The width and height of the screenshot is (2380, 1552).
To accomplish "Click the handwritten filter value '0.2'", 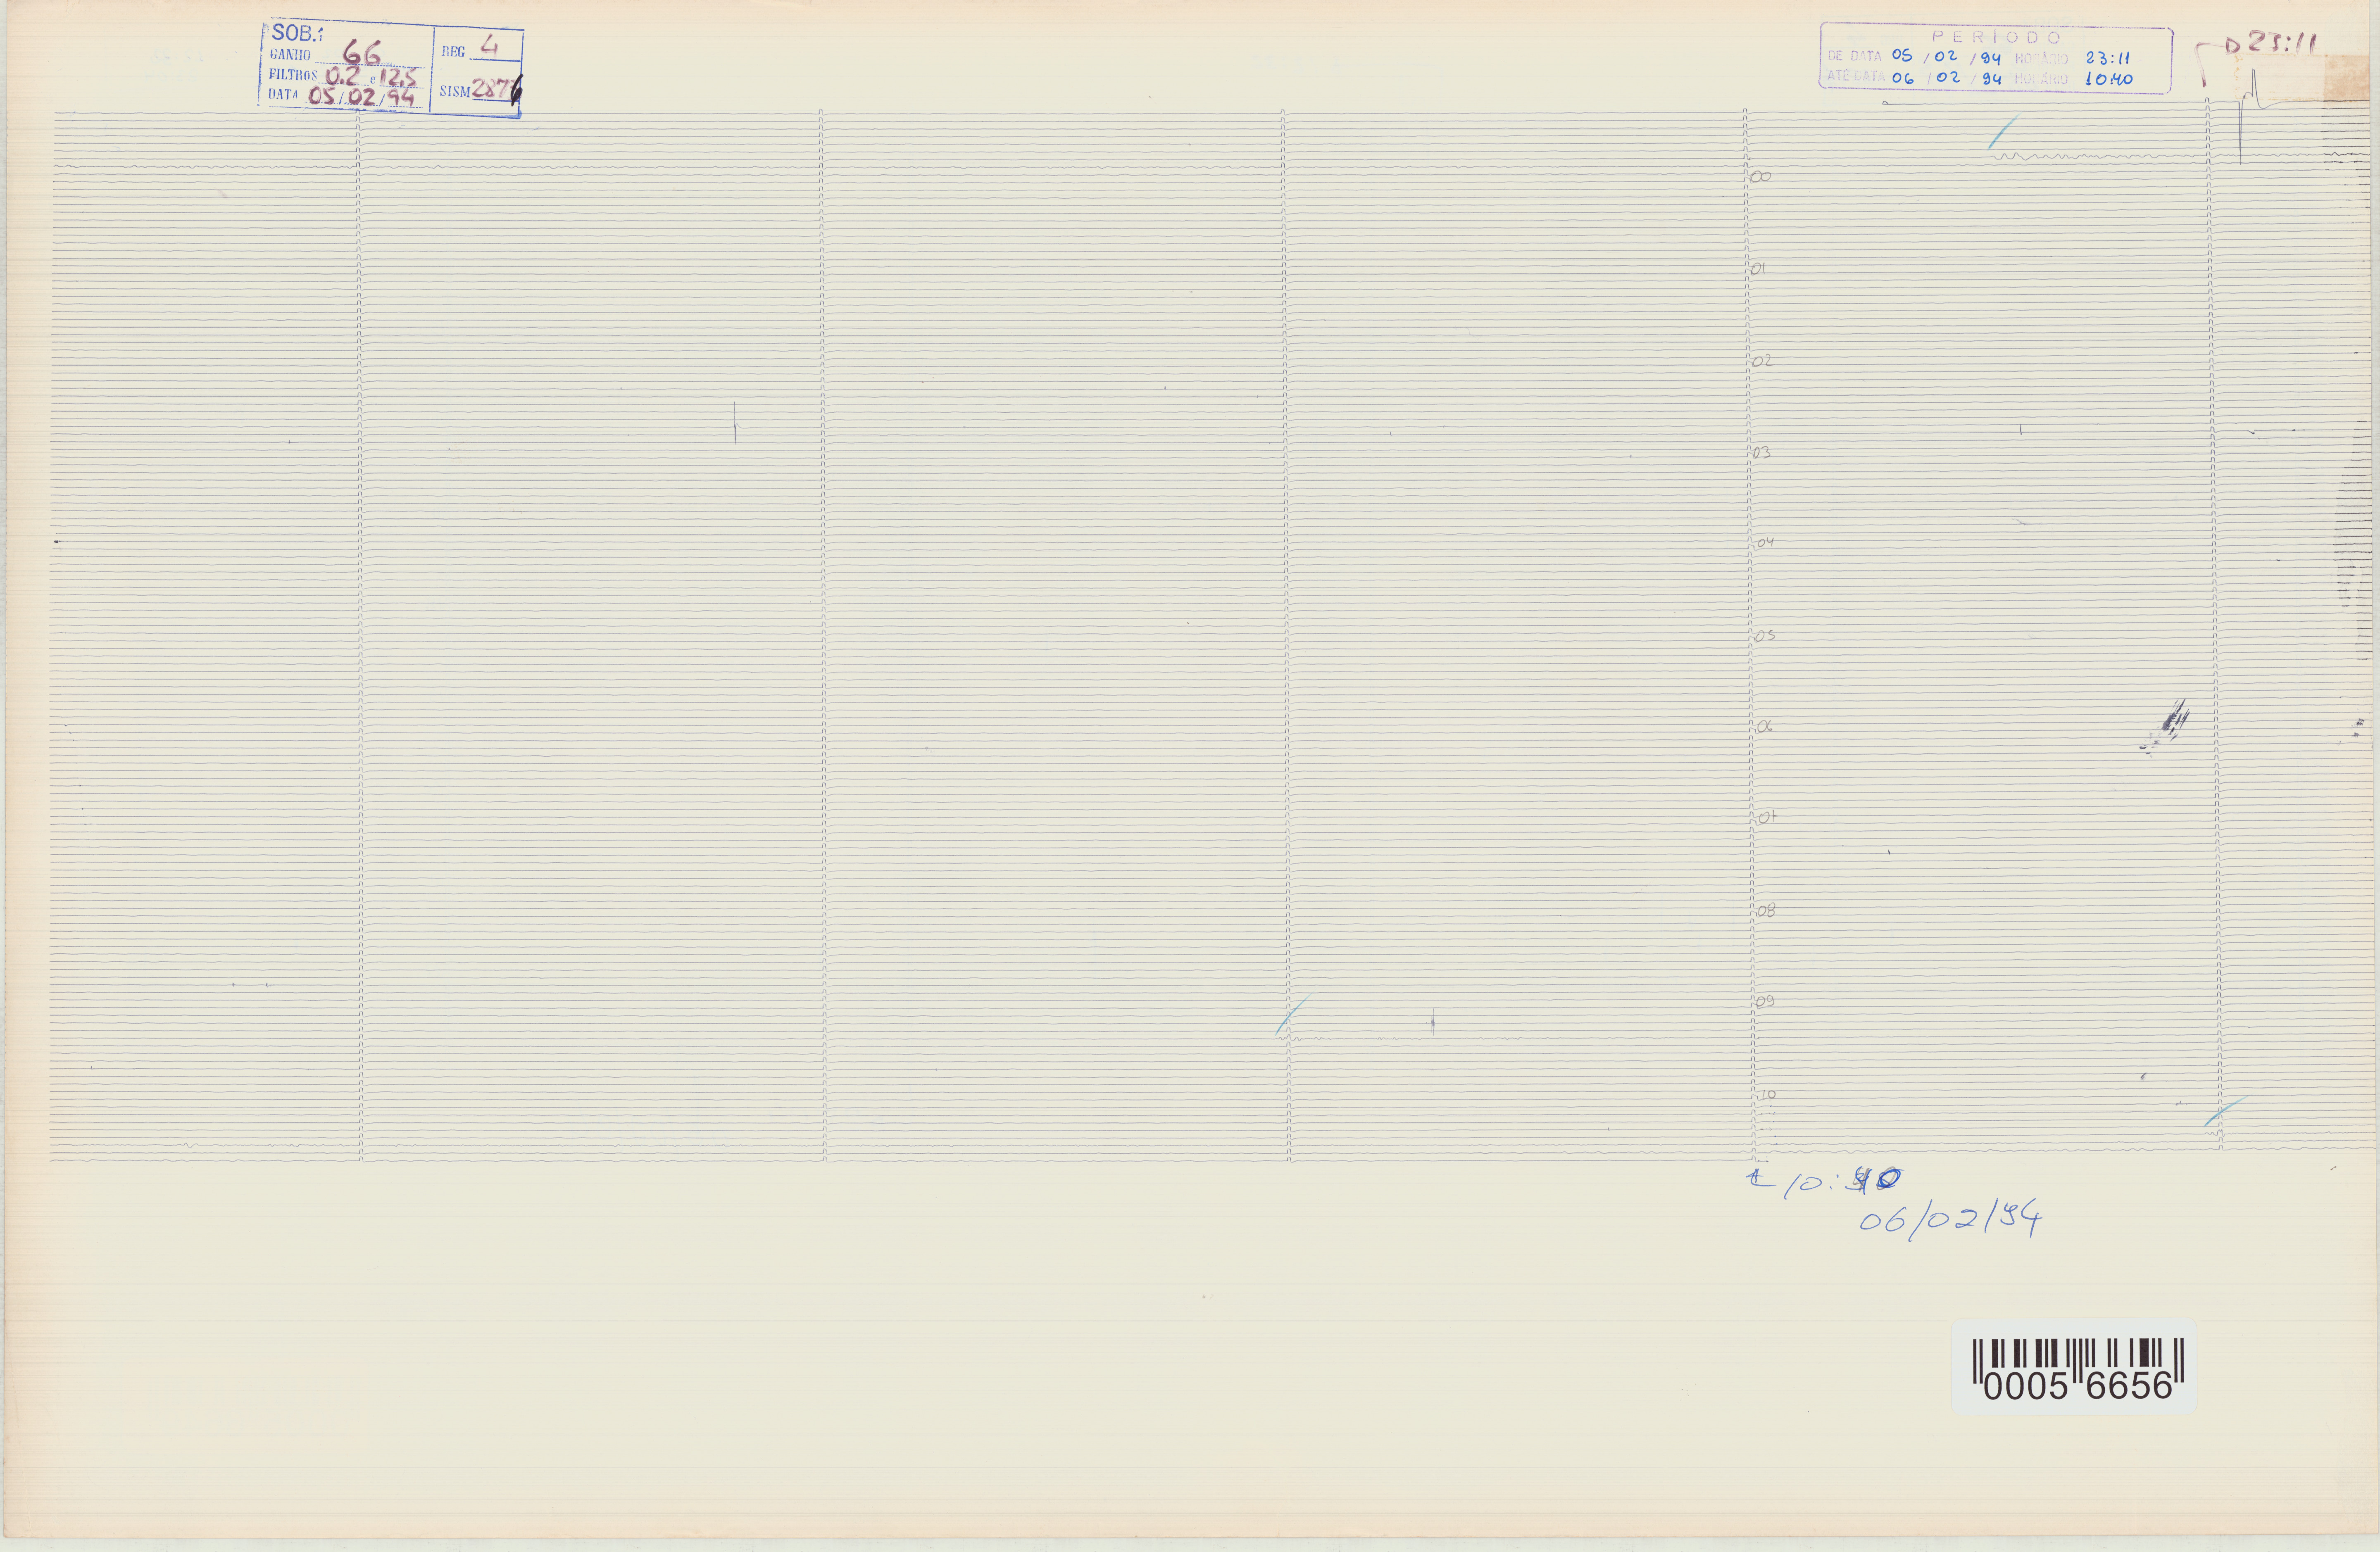I will click(x=343, y=76).
